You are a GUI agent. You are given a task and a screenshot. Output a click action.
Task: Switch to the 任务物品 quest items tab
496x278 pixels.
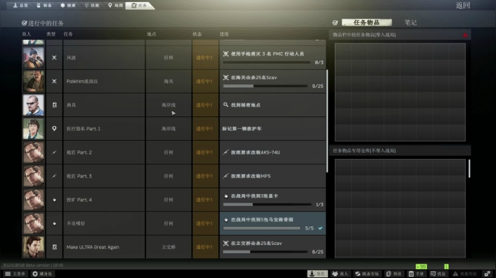pos(366,23)
